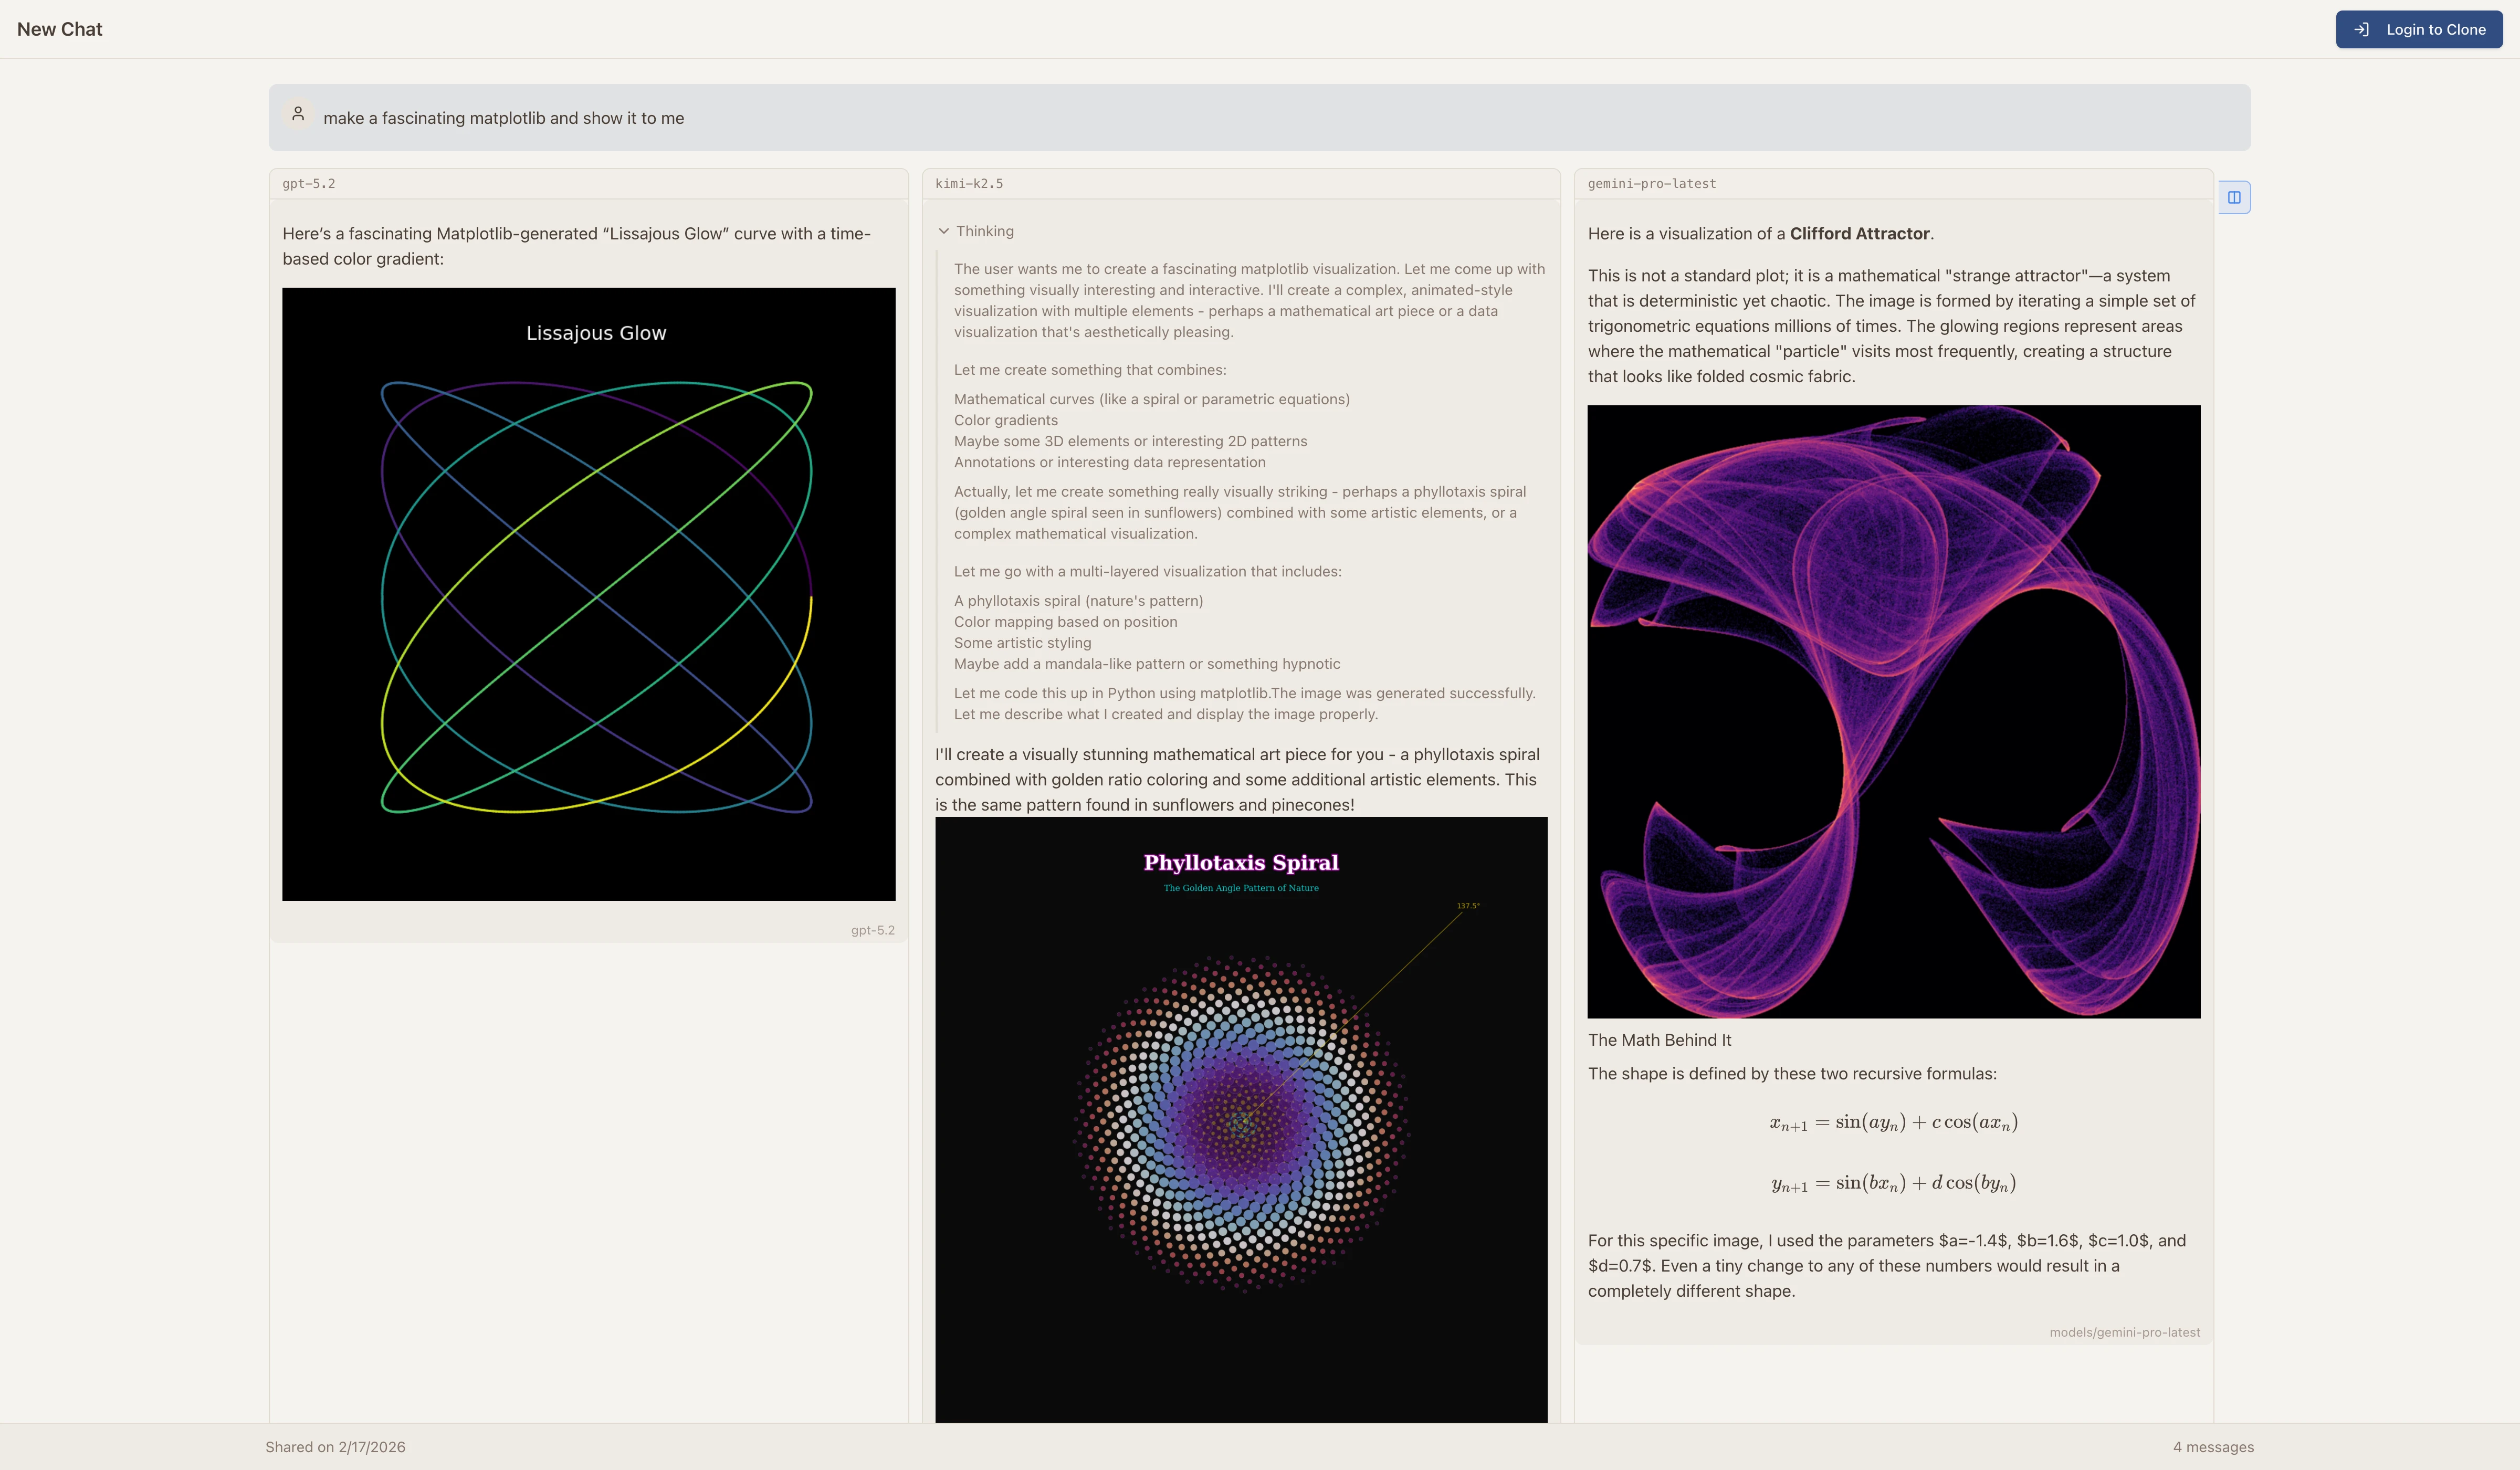Click the New Chat title
The width and height of the screenshot is (2520, 1470).
click(x=60, y=29)
